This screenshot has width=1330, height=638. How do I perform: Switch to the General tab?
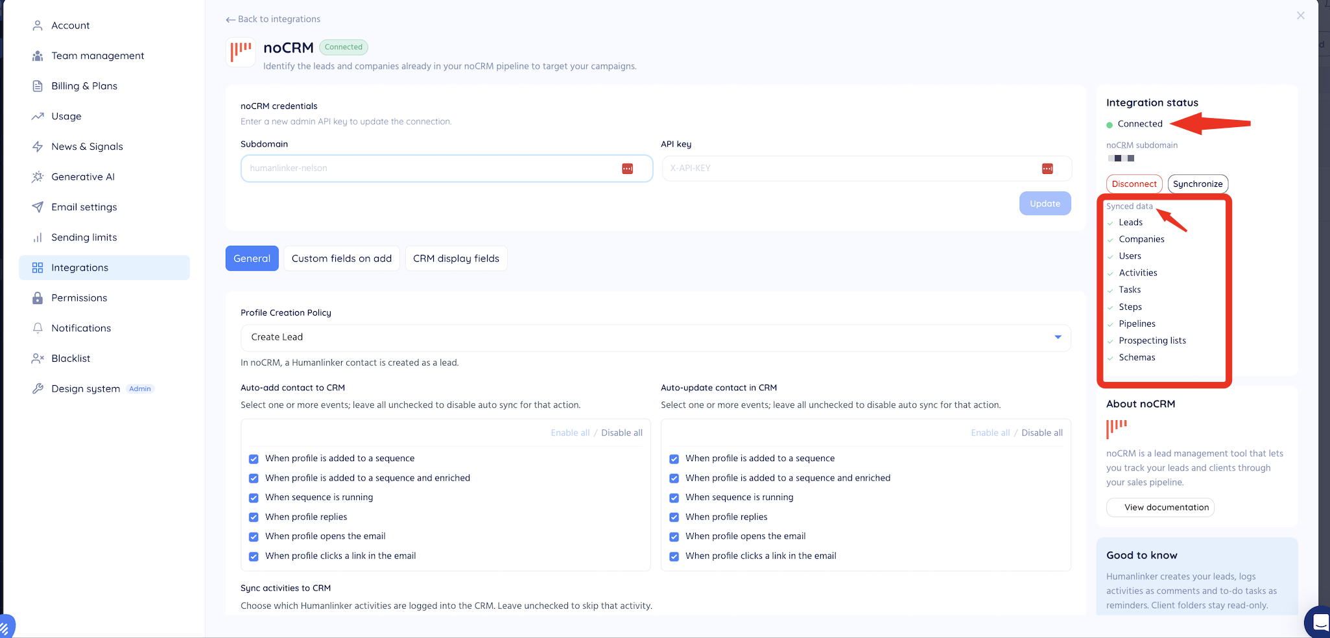click(252, 258)
